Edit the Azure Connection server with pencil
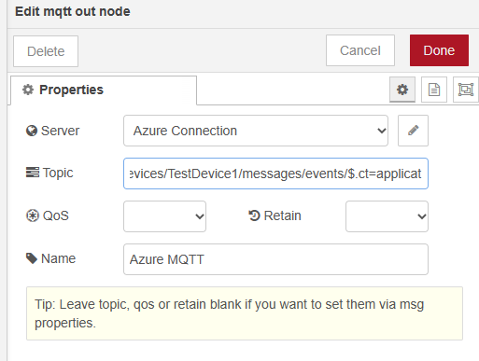The image size is (479, 361). (413, 131)
